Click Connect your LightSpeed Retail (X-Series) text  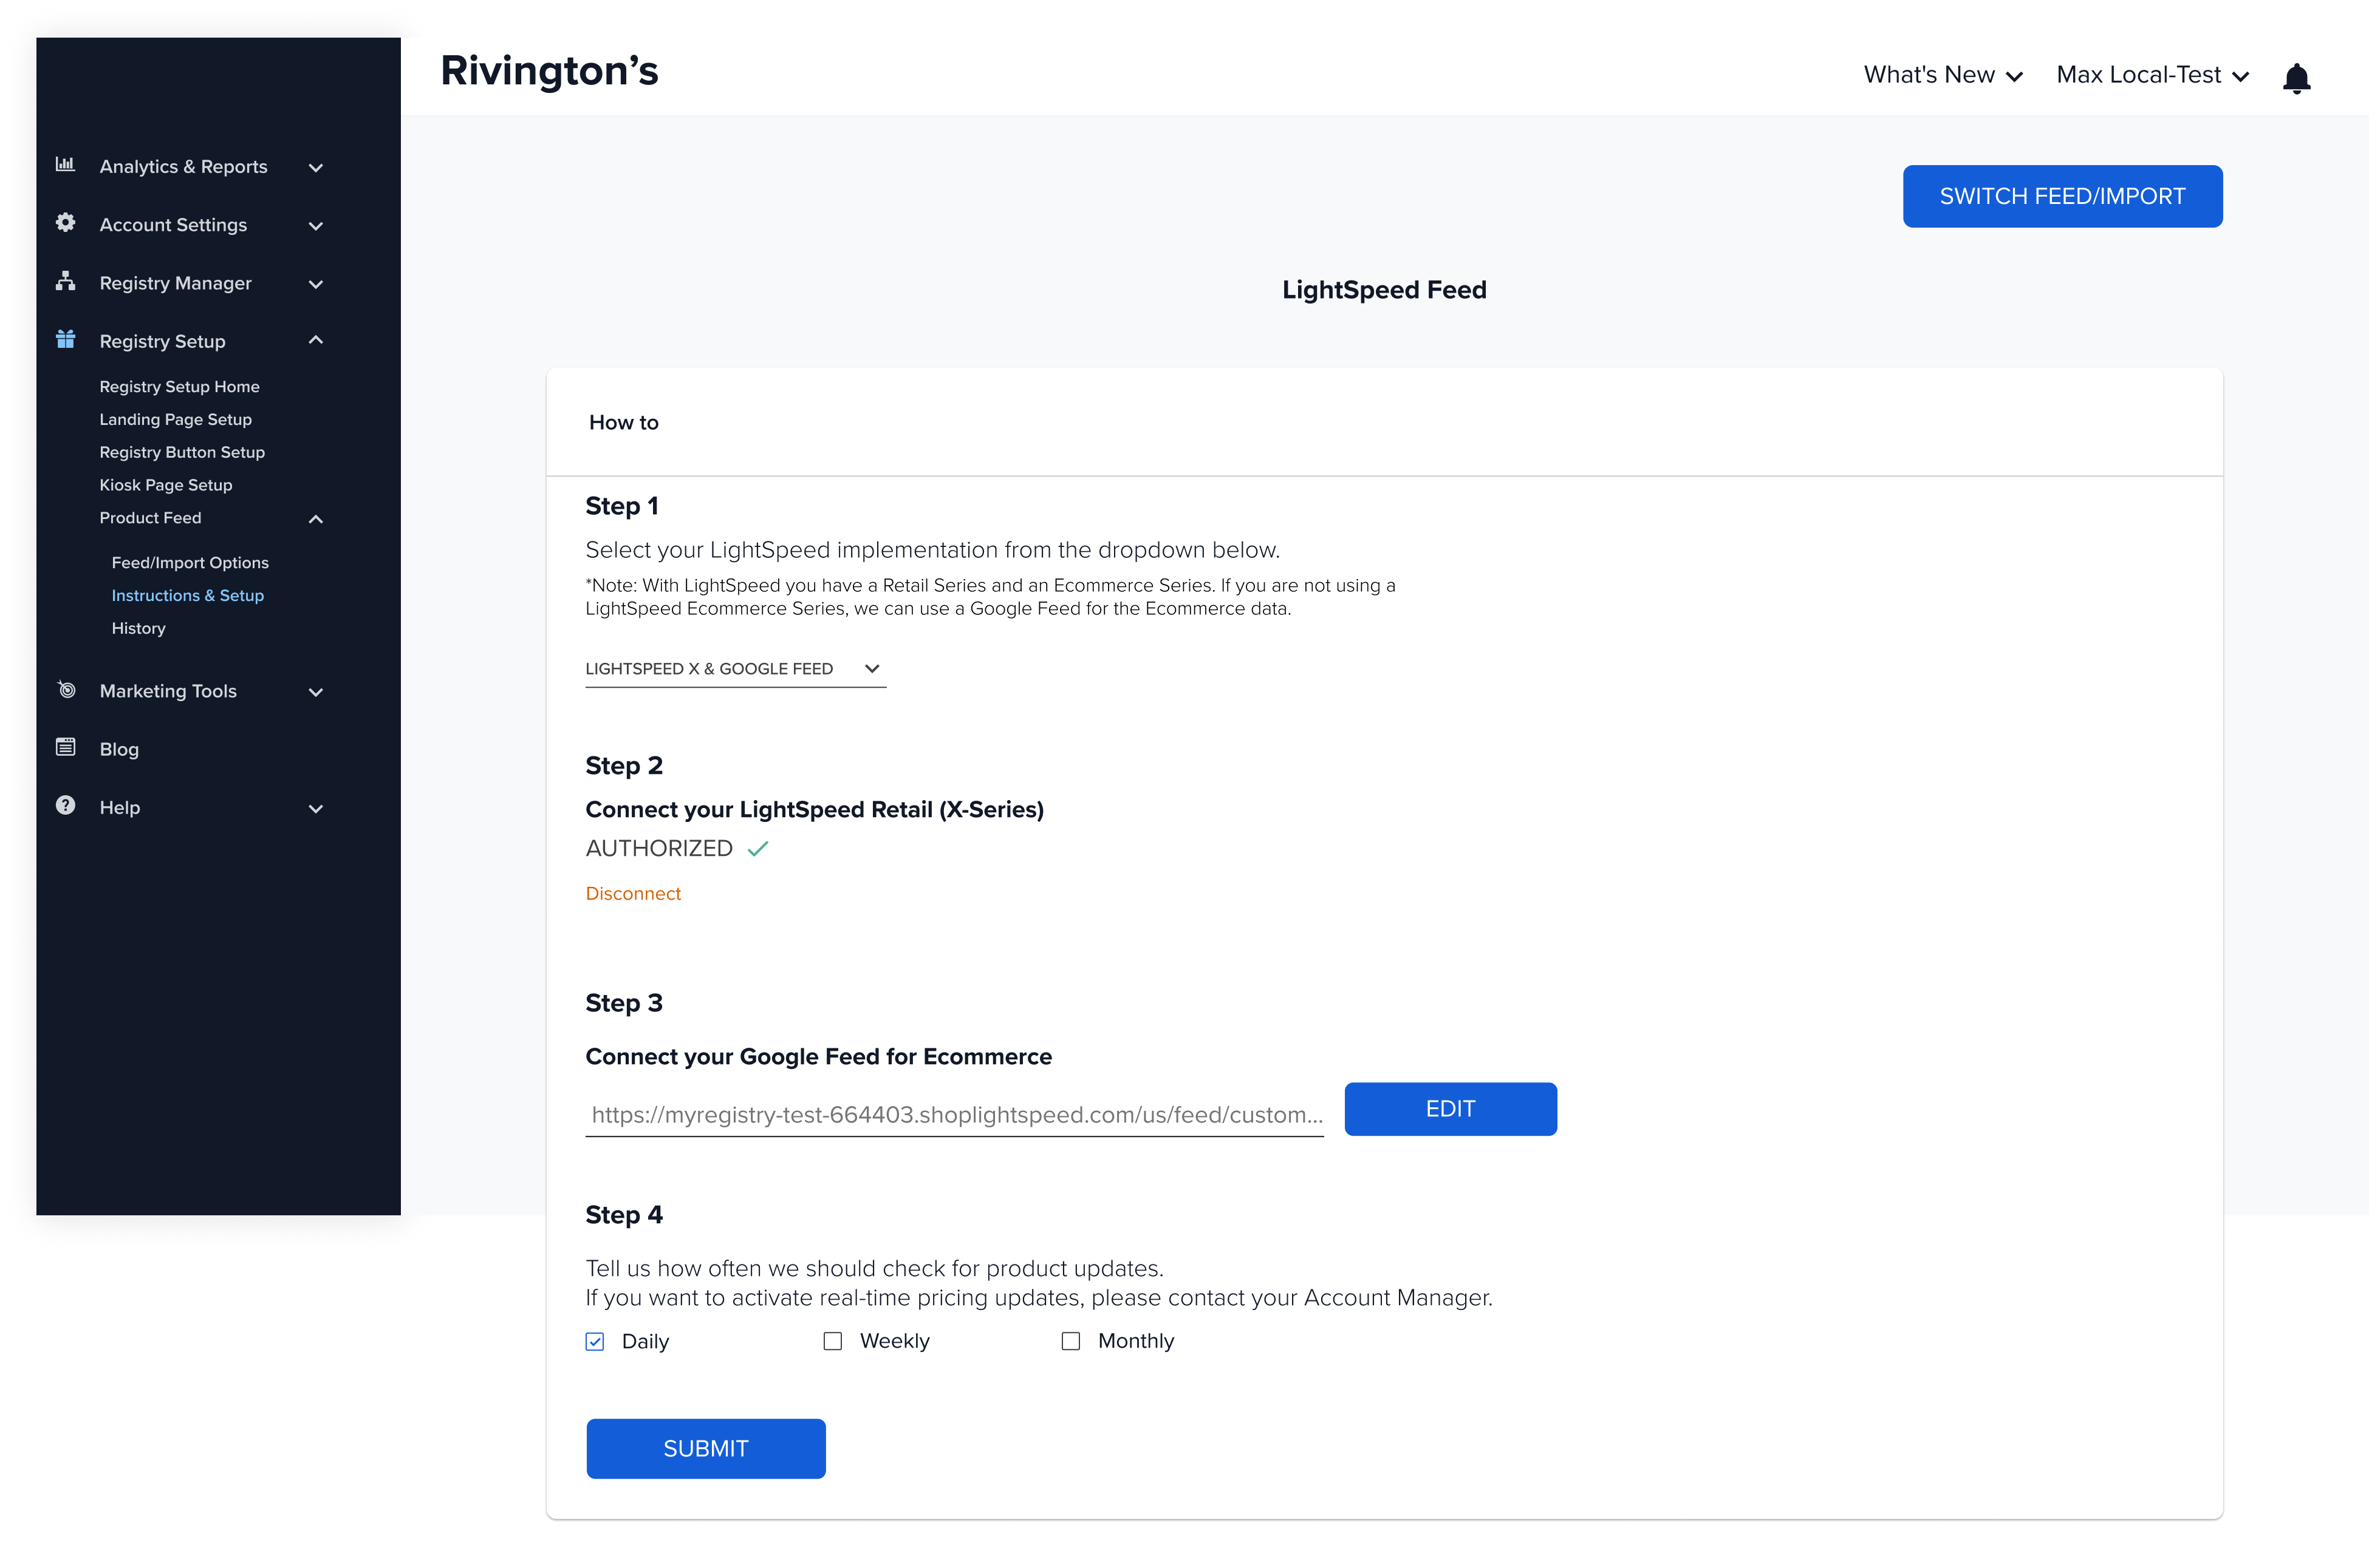point(815,809)
